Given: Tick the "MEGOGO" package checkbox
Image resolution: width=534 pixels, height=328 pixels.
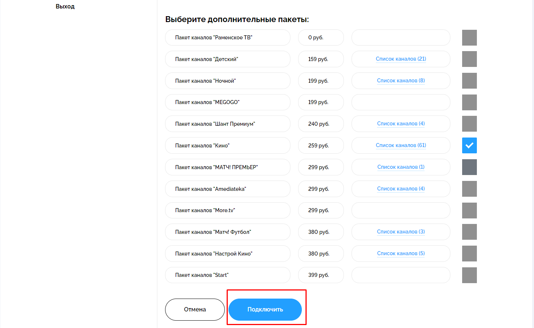Looking at the screenshot, I should coord(469,102).
